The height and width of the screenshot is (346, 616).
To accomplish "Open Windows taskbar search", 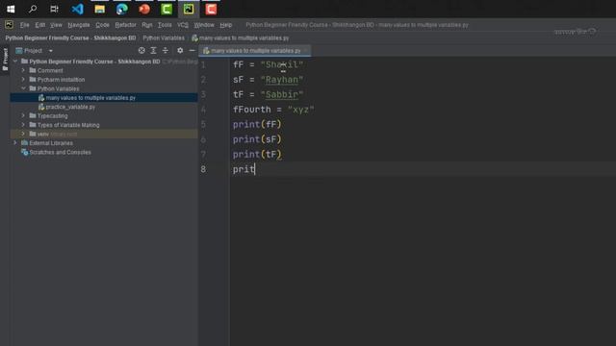I will (33, 9).
